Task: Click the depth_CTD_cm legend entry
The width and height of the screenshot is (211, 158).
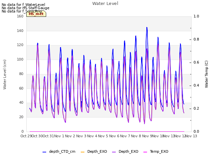Action: (x=59, y=151)
